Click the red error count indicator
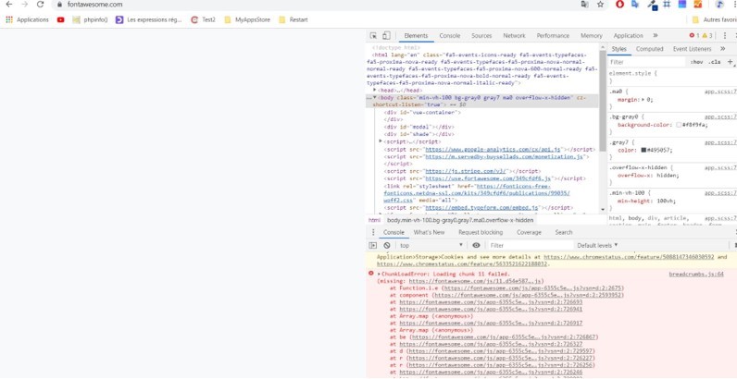Screen dimensions: 737x379 (x=694, y=36)
